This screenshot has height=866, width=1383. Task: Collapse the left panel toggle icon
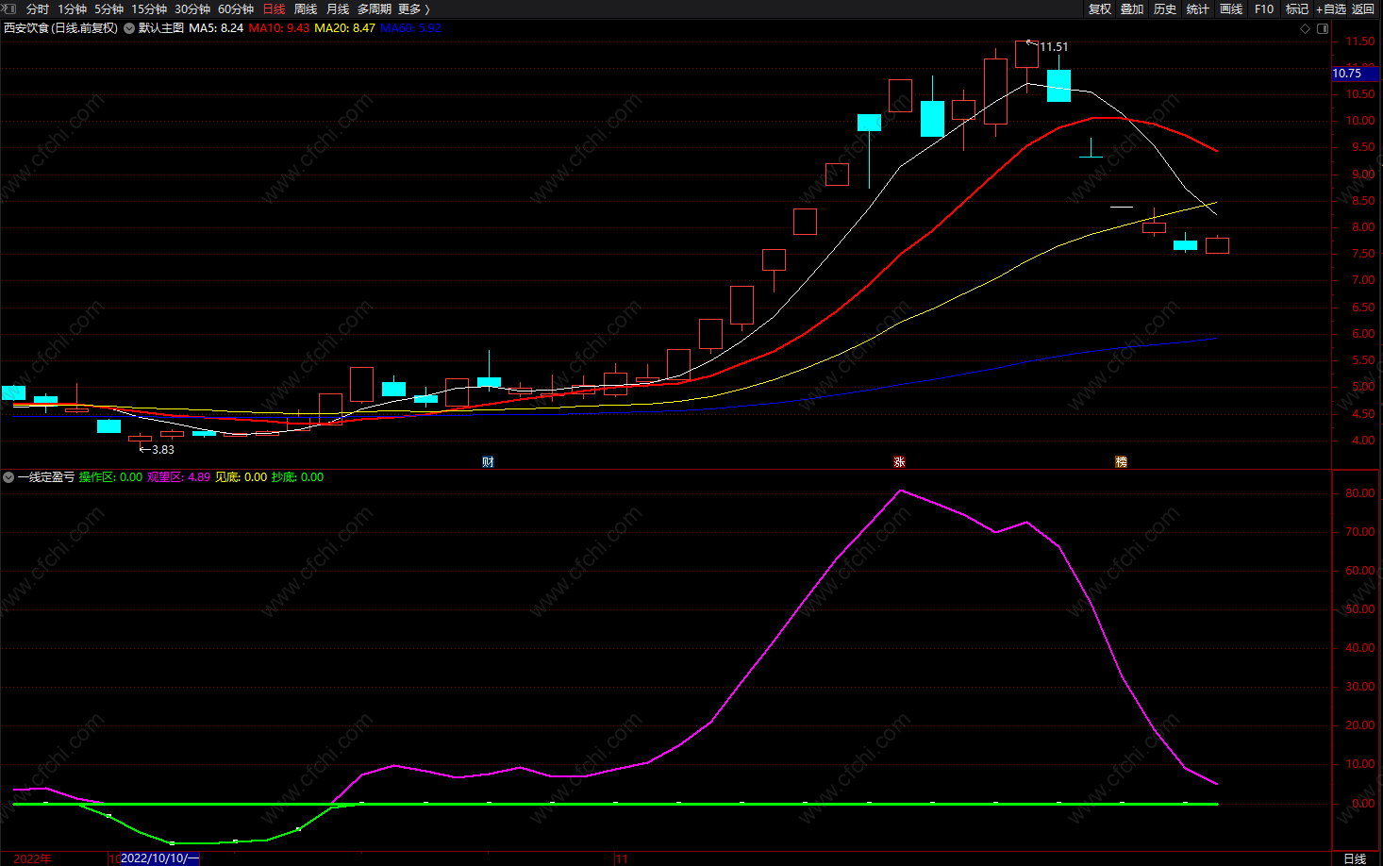[x=9, y=8]
